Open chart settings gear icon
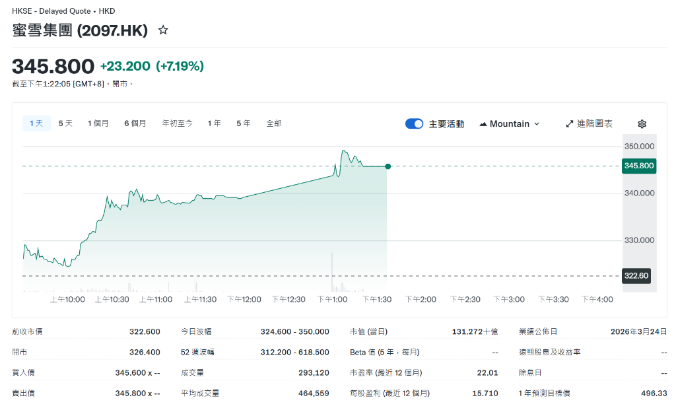 (642, 124)
